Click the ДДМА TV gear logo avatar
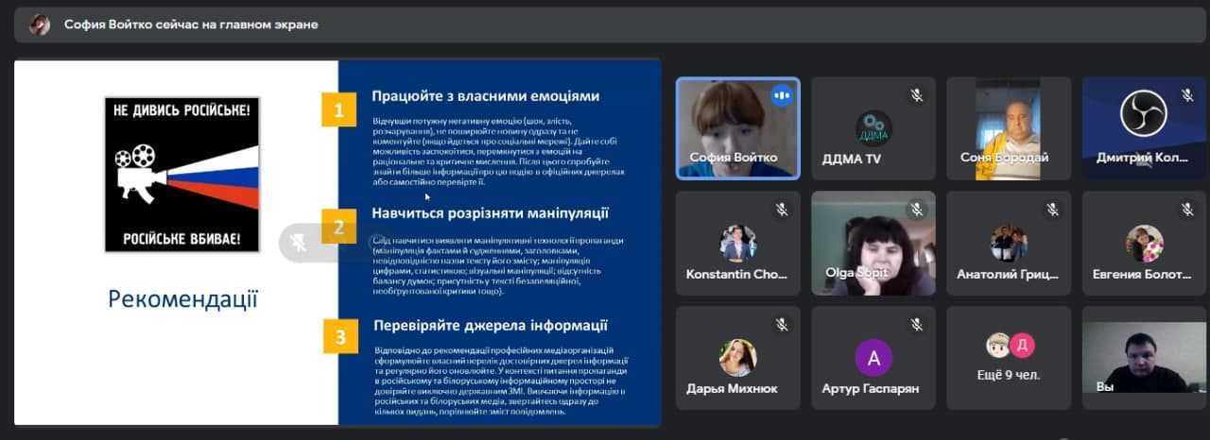The height and width of the screenshot is (440, 1210). pos(873,128)
